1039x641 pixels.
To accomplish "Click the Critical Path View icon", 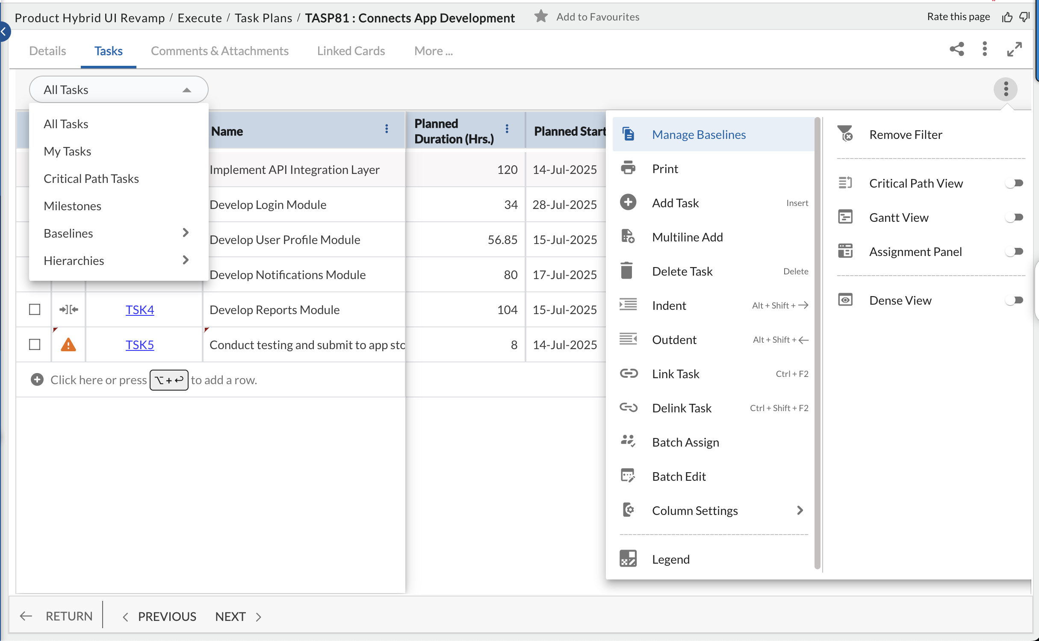I will tap(845, 182).
